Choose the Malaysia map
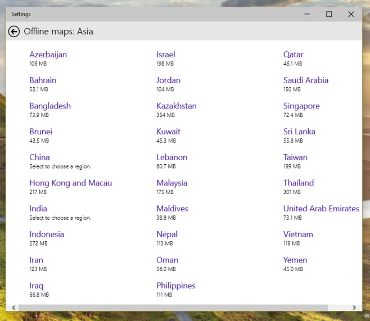This screenshot has height=321, width=370. click(x=172, y=183)
